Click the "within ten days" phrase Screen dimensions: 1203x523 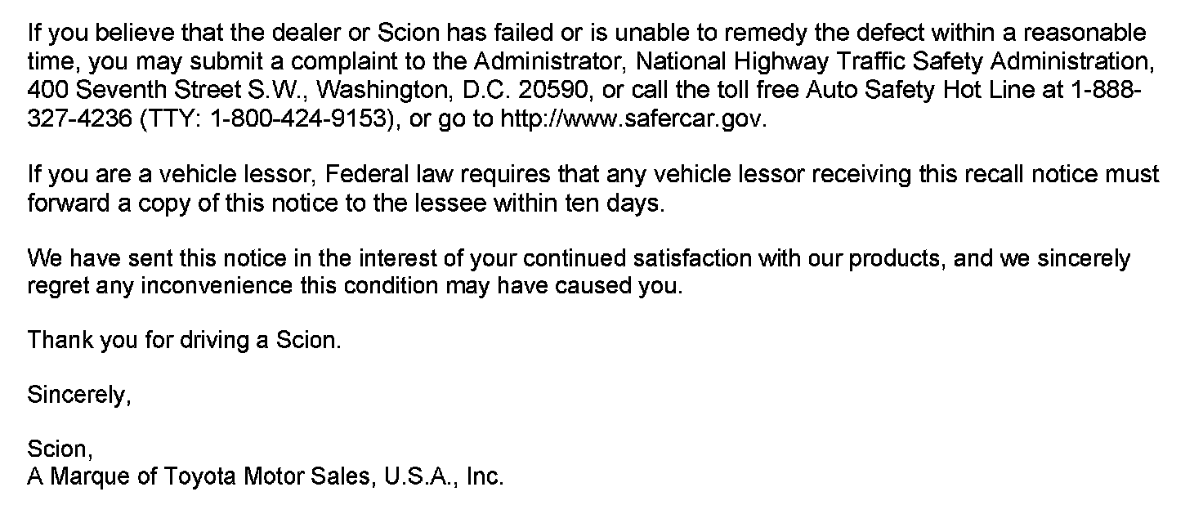point(577,203)
